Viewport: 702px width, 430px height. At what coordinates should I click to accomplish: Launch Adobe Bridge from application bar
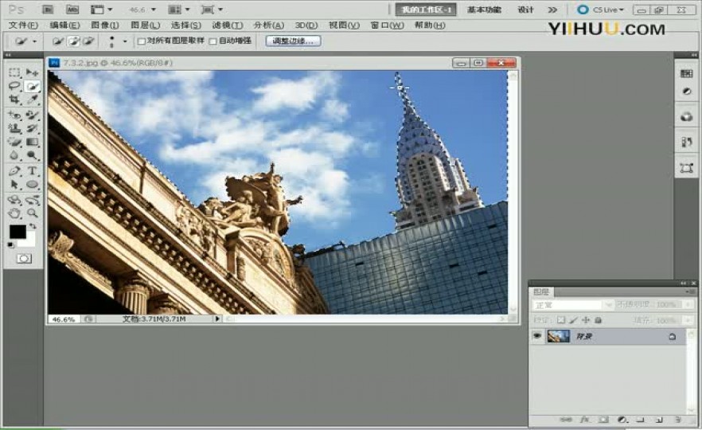click(48, 10)
